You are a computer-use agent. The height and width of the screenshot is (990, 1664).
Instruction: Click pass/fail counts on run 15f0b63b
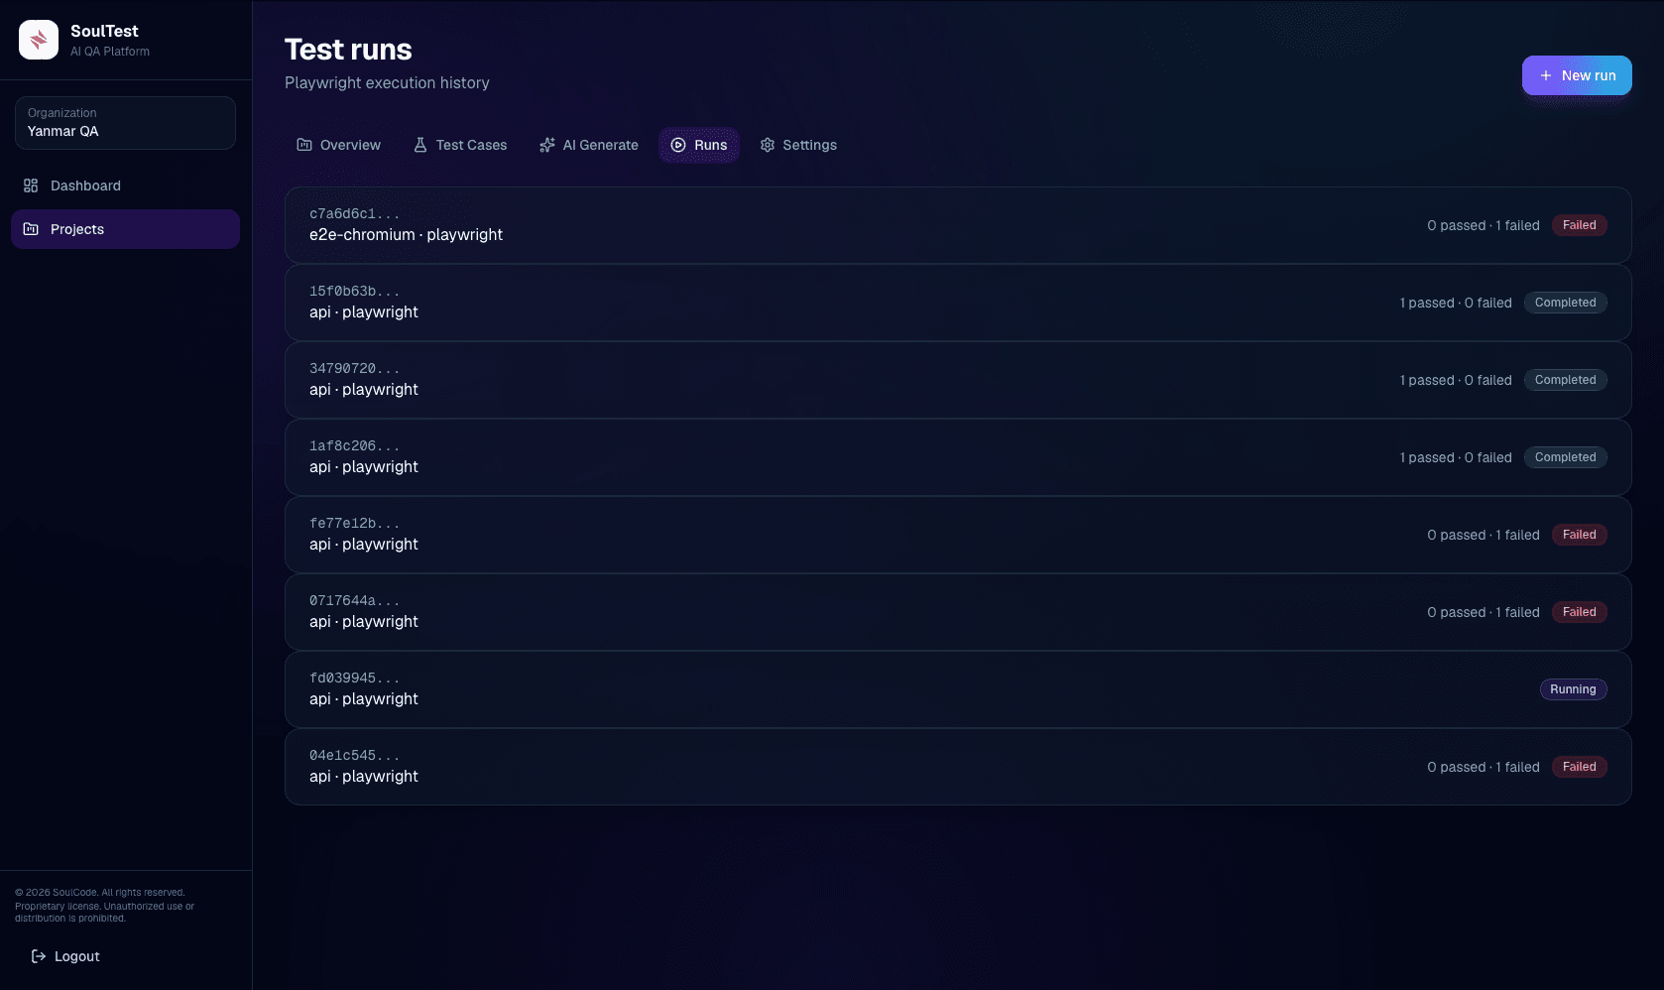pyautogui.click(x=1456, y=304)
